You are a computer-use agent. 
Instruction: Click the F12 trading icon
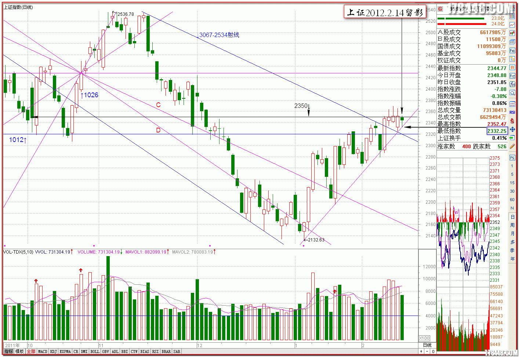coord(512,76)
